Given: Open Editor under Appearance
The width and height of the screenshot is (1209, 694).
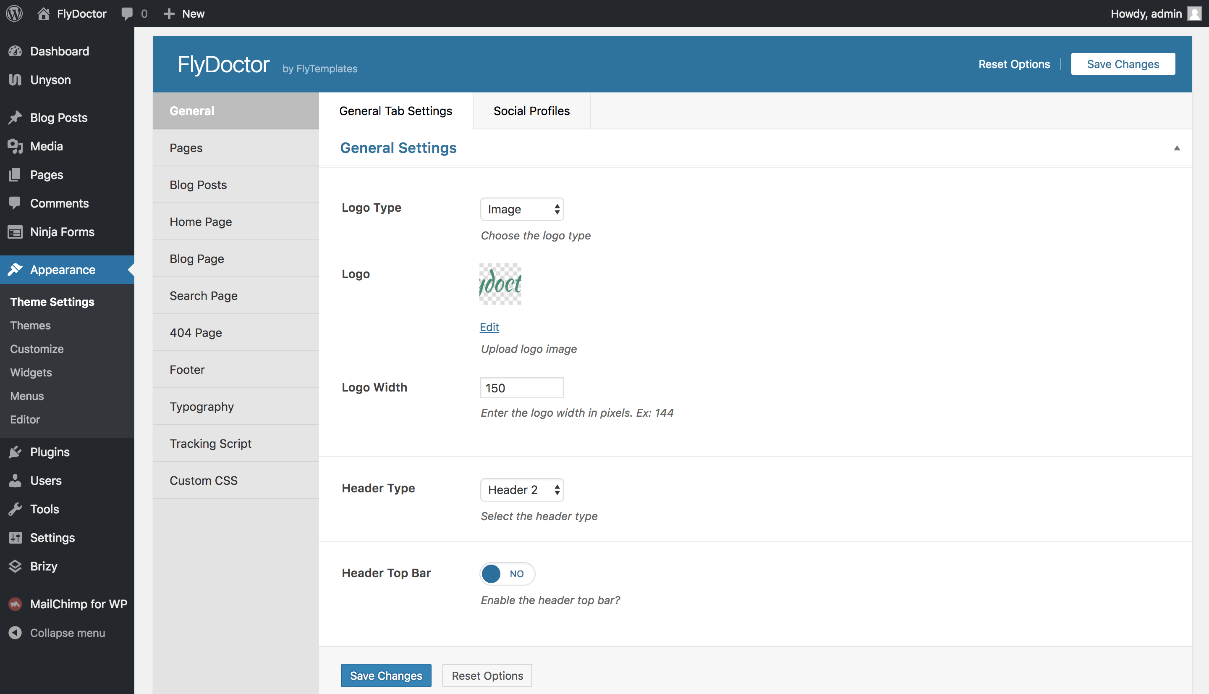Looking at the screenshot, I should 25,419.
